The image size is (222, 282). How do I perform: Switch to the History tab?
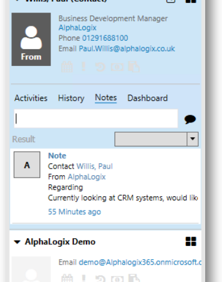point(71,98)
